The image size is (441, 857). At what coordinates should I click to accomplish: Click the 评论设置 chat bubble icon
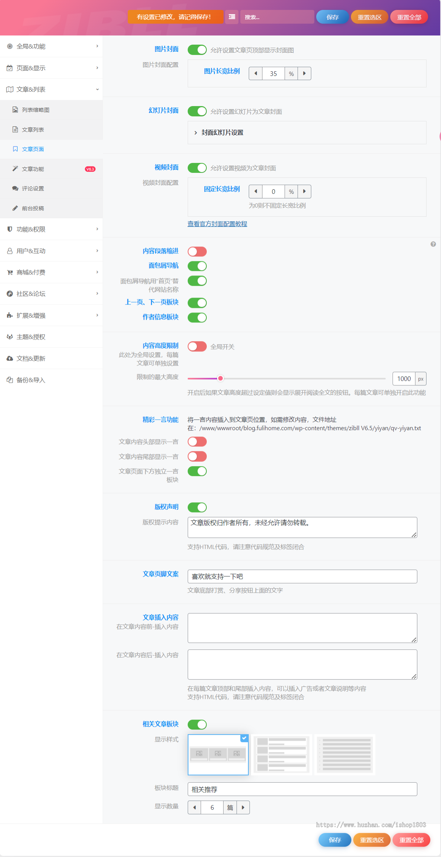click(15, 188)
